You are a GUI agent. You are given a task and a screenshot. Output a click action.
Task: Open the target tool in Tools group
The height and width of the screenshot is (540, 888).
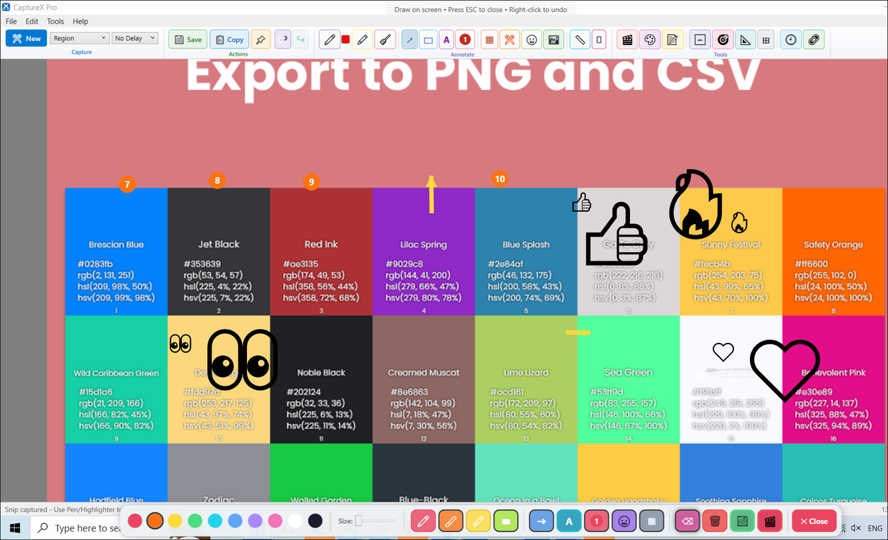pos(722,40)
